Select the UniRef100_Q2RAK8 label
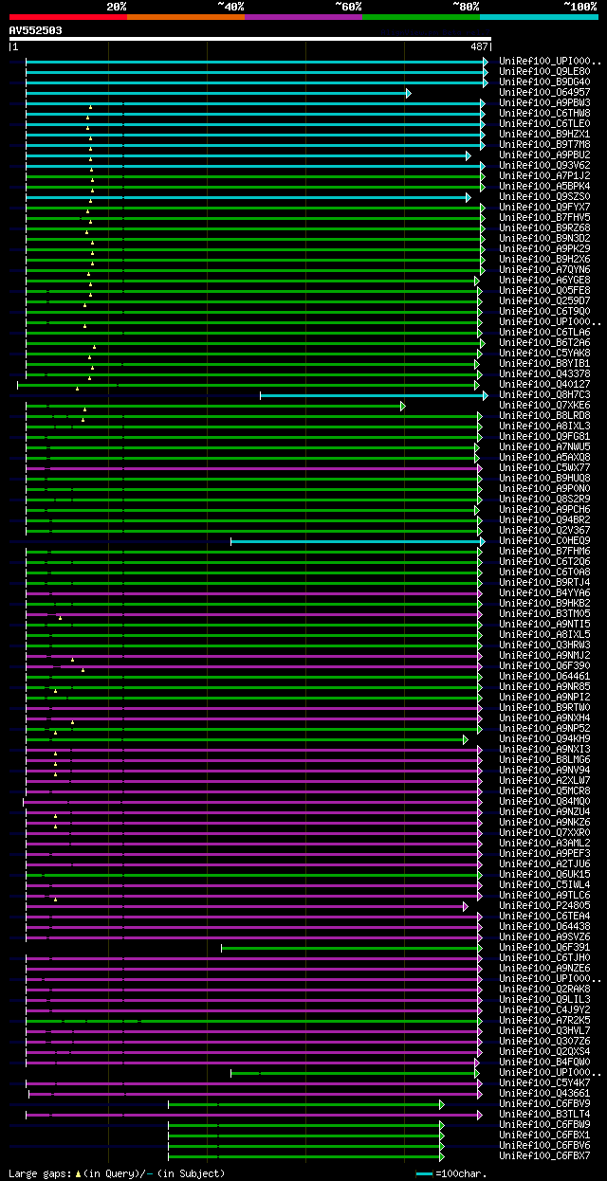Screen dimensions: 607x1181 click(544, 989)
